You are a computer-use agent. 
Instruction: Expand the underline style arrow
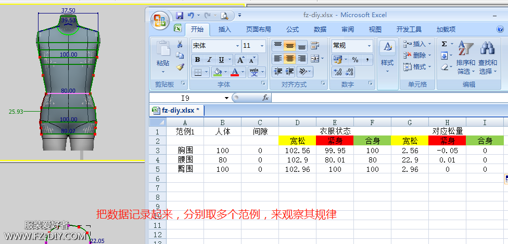coord(230,60)
